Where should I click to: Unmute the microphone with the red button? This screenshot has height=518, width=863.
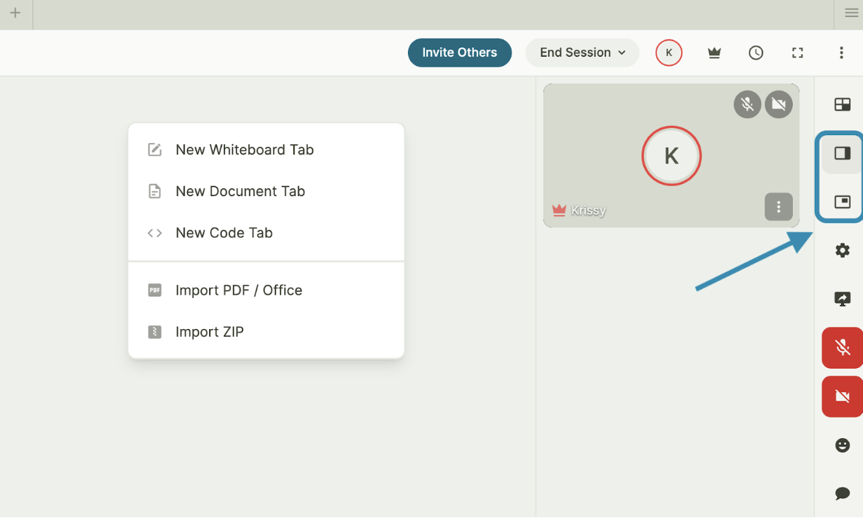pyautogui.click(x=842, y=347)
